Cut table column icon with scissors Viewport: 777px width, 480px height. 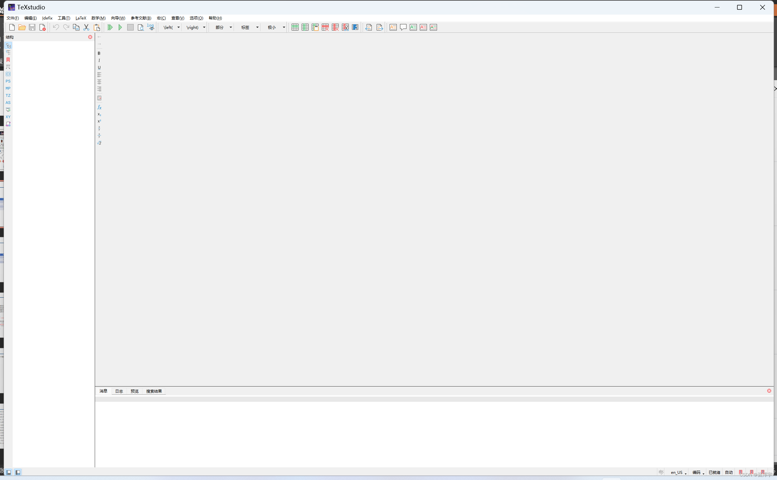[345, 27]
